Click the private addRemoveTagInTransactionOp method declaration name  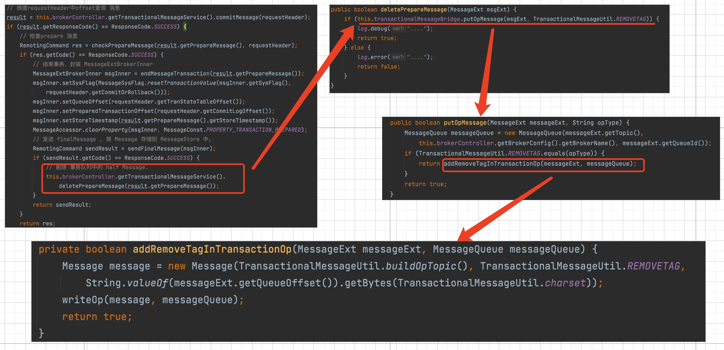212,249
